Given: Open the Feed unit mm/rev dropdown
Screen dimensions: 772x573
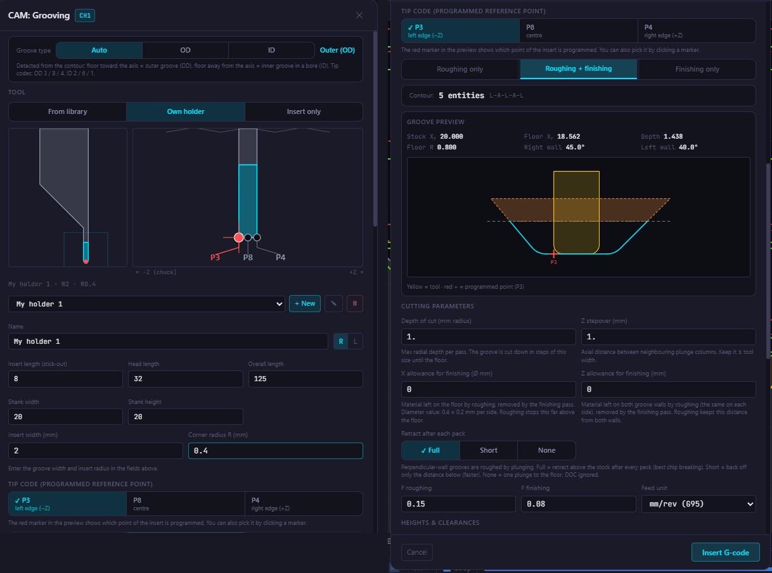Looking at the screenshot, I should tap(698, 504).
